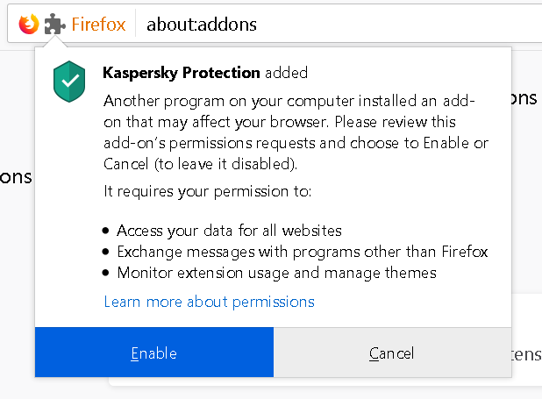Click the empty area of the address bar
Viewport: 542px width, 399px height.
pos(395,25)
